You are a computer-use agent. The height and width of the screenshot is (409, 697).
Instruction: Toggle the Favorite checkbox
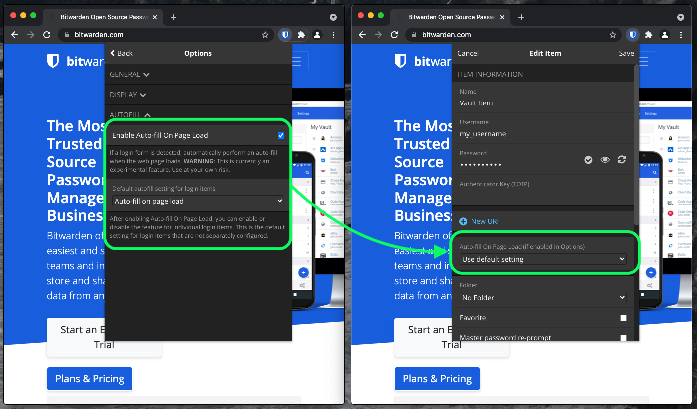pos(623,318)
